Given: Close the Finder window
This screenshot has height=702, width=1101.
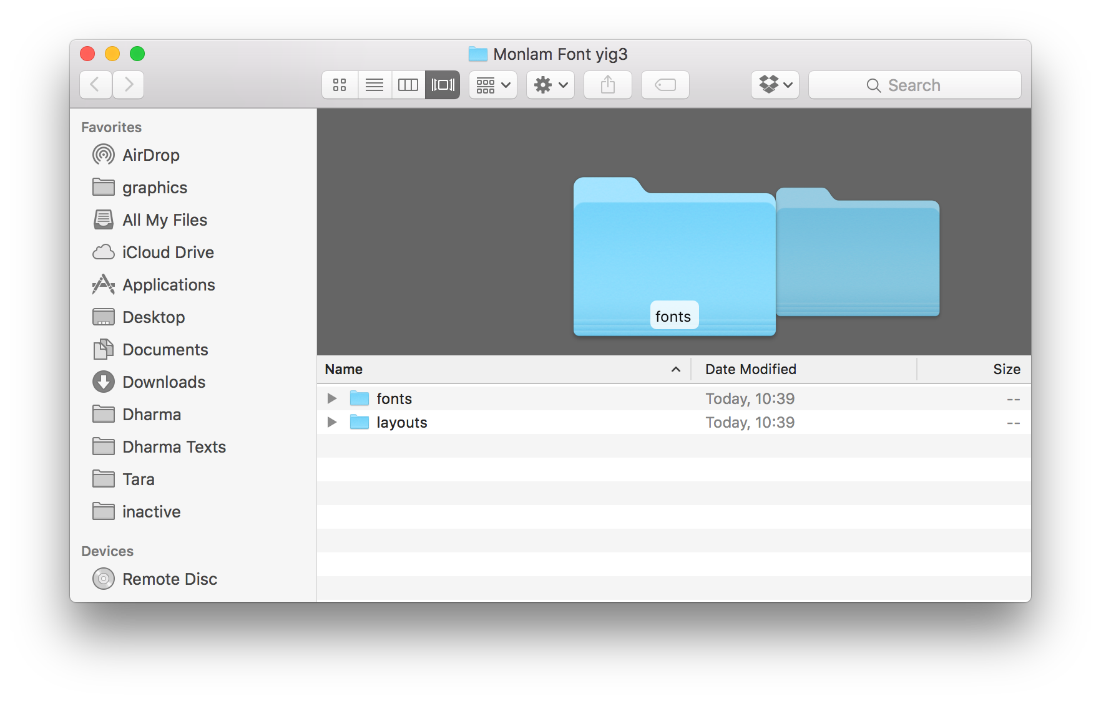Looking at the screenshot, I should point(87,54).
